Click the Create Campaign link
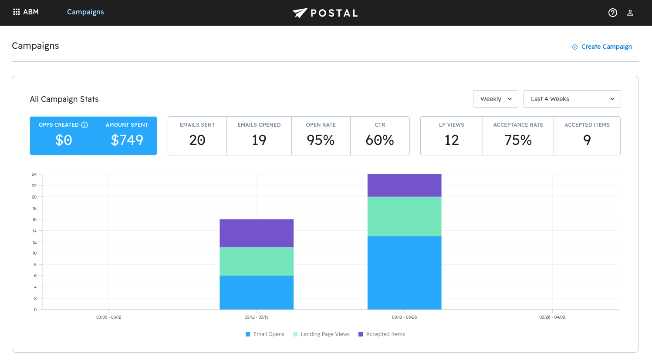This screenshot has height=360, width=652. pyautogui.click(x=606, y=47)
